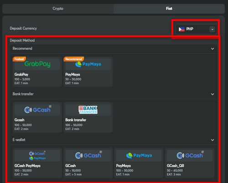The width and height of the screenshot is (228, 183).
Task: Click Bank transfer card title text
Action: 76,120
